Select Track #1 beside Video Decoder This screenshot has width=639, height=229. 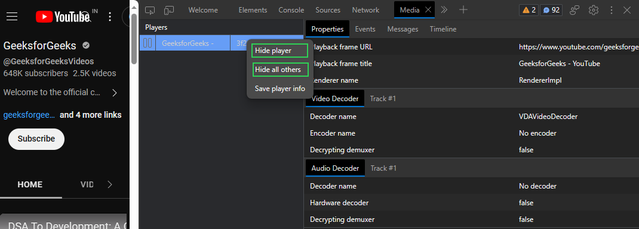(383, 99)
